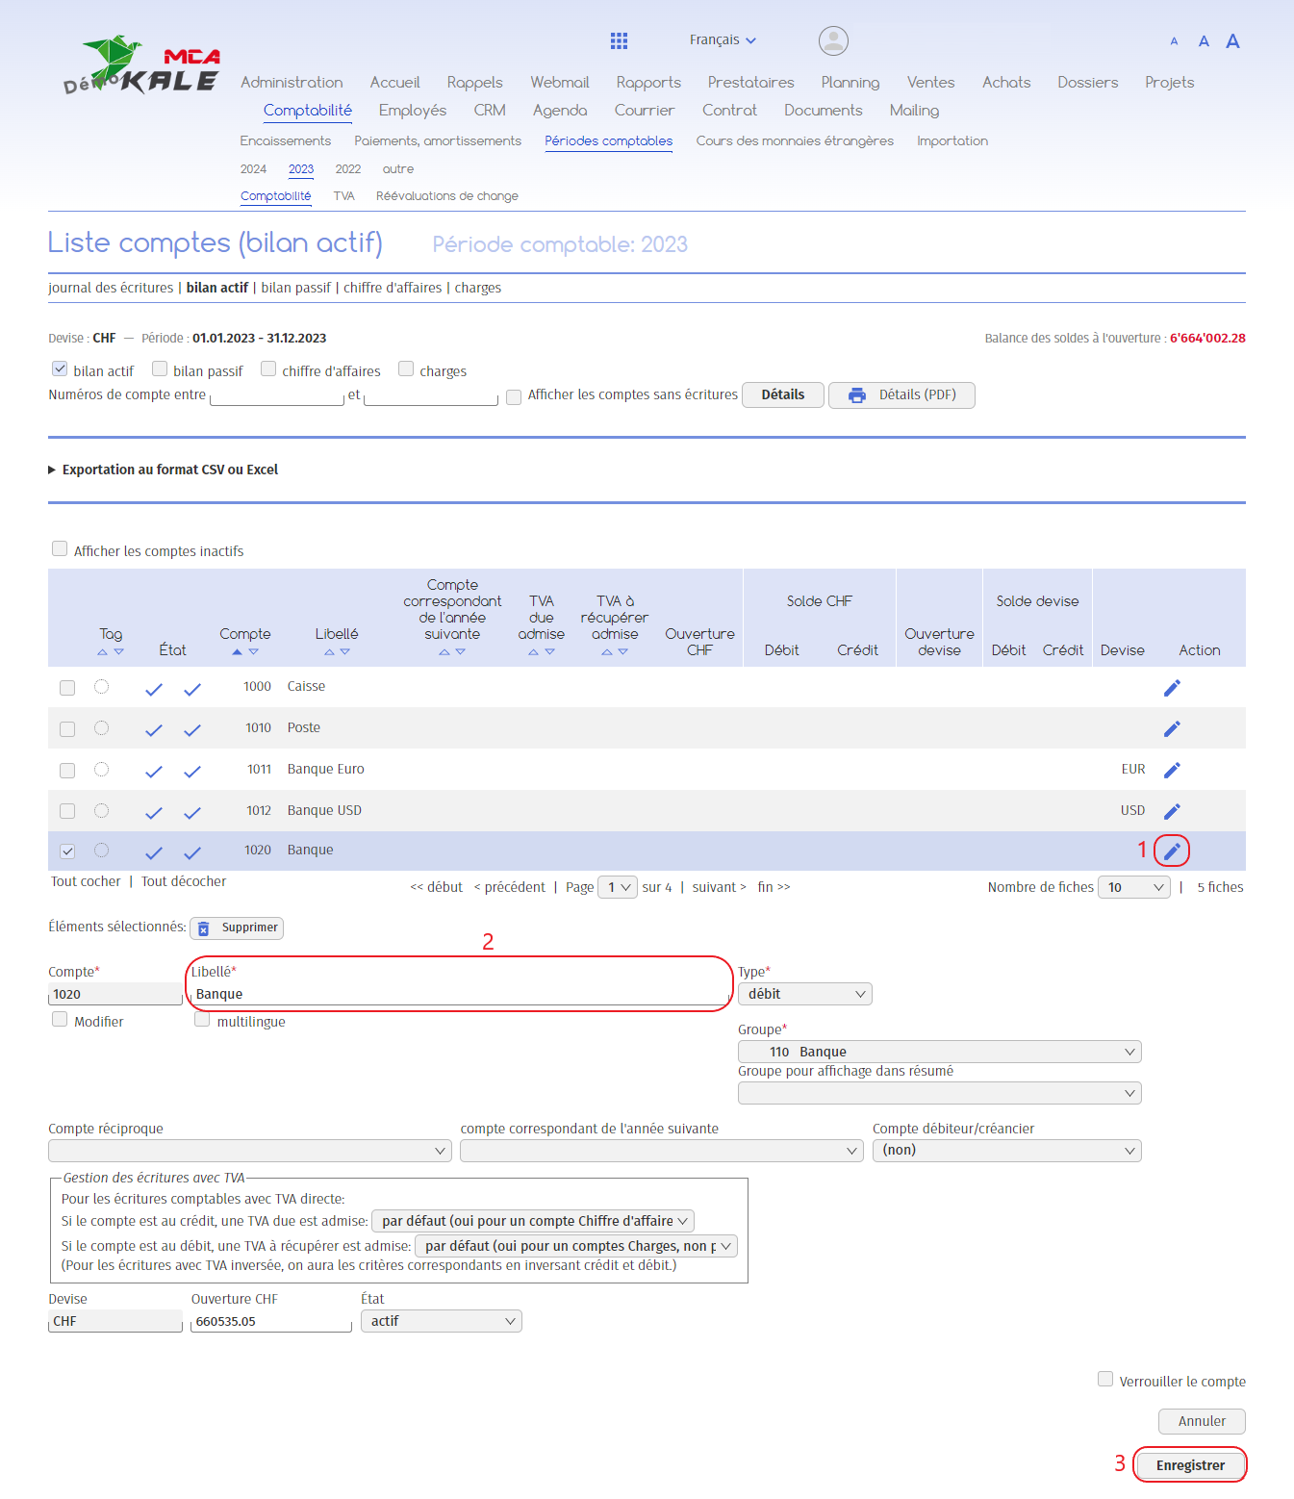Enable the Verrouiller le compte checkbox
This screenshot has height=1499, width=1294.
coord(1105,1379)
